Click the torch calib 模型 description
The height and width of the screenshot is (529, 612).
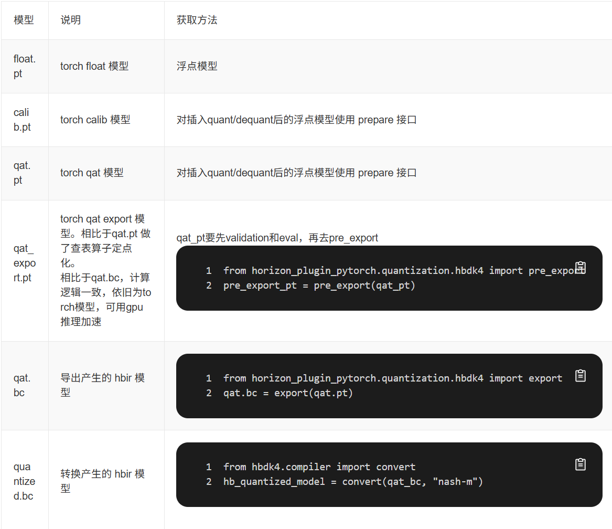coord(95,120)
